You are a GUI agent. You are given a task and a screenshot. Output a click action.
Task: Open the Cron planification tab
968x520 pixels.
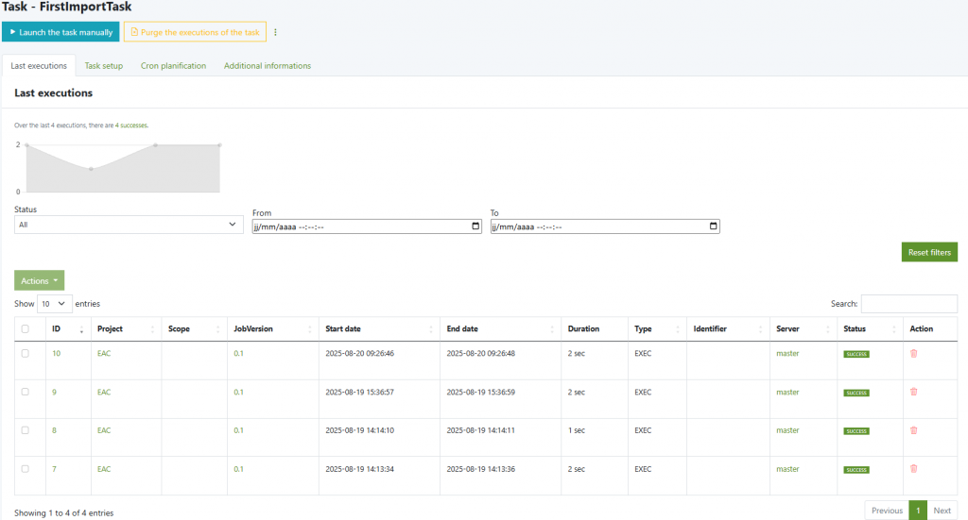click(173, 66)
